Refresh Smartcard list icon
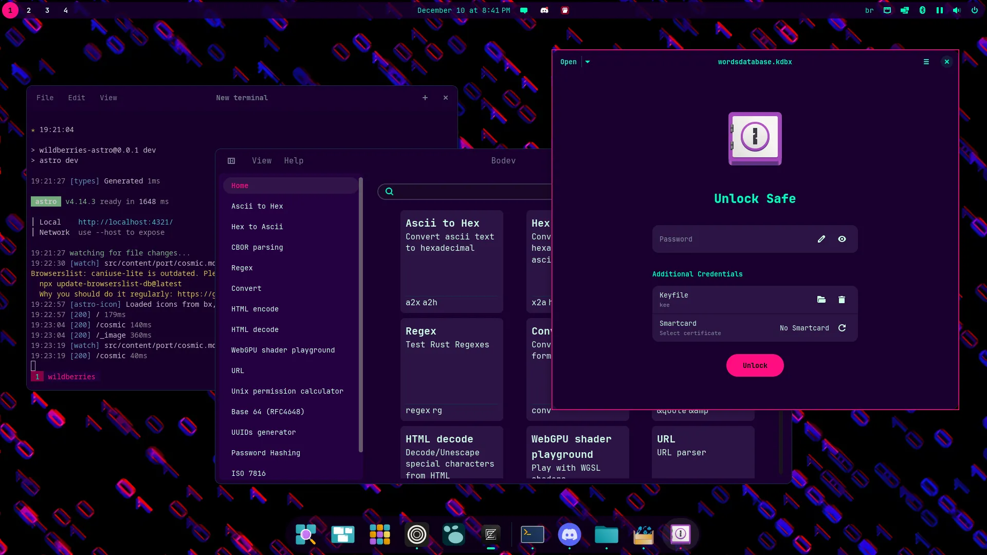The image size is (987, 555). click(842, 328)
